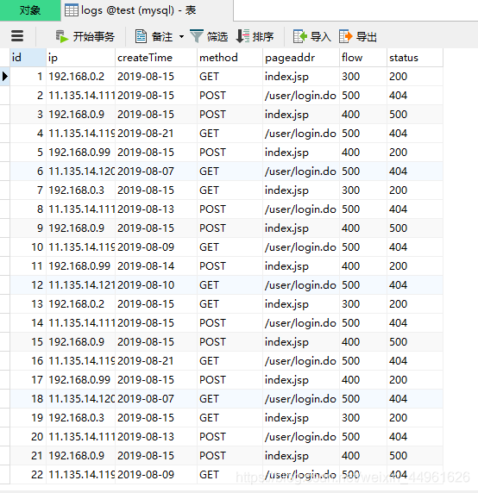
Task: Select the logs @test (mysql) tab
Action: point(147,10)
